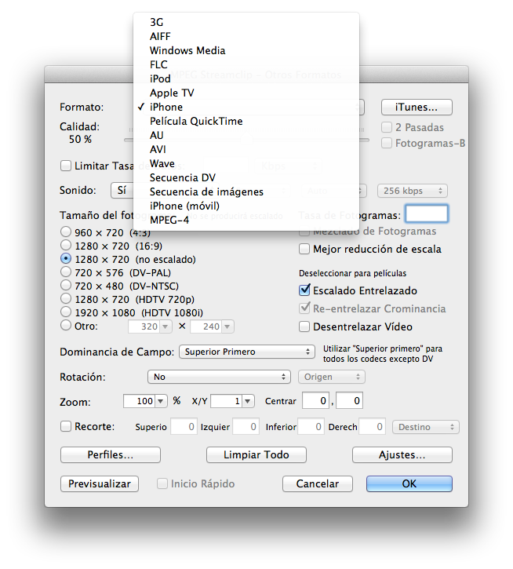Confirm with the OK button
Screen dimensions: 513x569
point(409,483)
